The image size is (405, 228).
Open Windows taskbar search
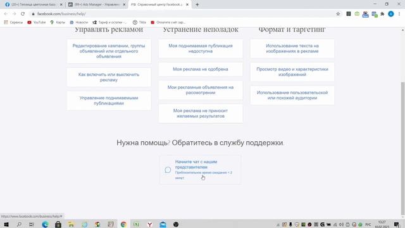coord(19,224)
